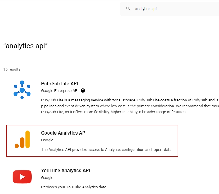Click the Pub/Sub Lite API hexagon logo
Screen dimensions: 219x194
(x=22, y=90)
